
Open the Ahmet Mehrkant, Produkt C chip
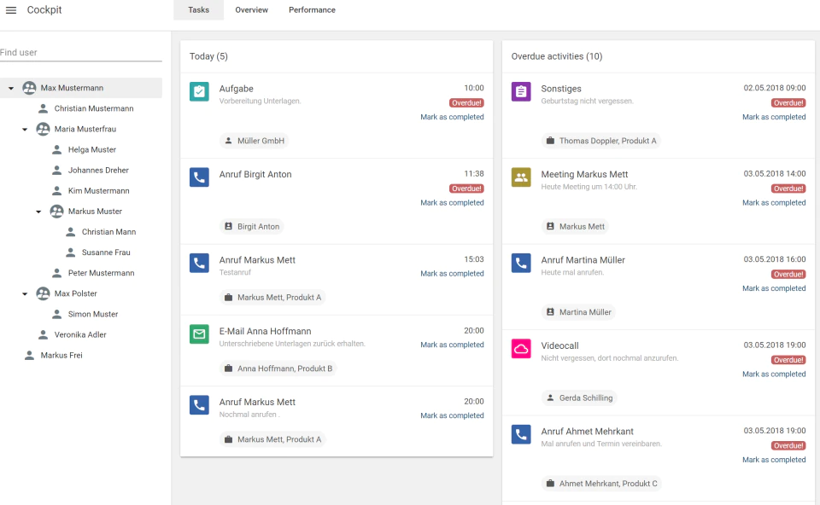(601, 483)
